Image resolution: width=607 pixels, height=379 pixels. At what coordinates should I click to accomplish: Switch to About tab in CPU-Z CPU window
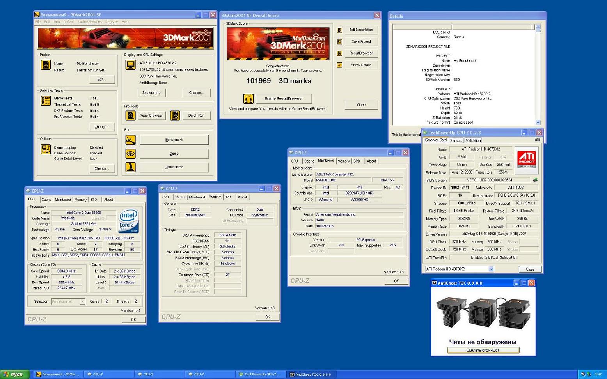point(108,200)
